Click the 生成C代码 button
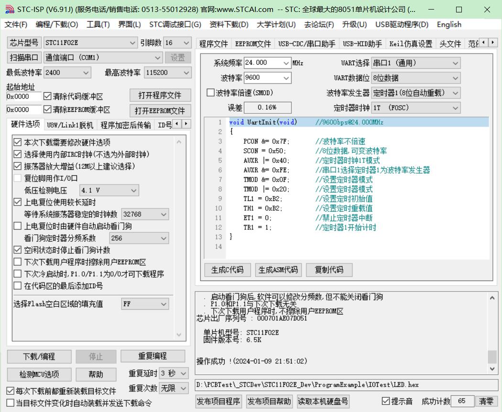 [227, 270]
